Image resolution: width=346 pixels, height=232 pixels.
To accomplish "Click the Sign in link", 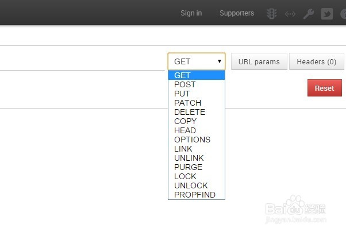I will coord(191,13).
